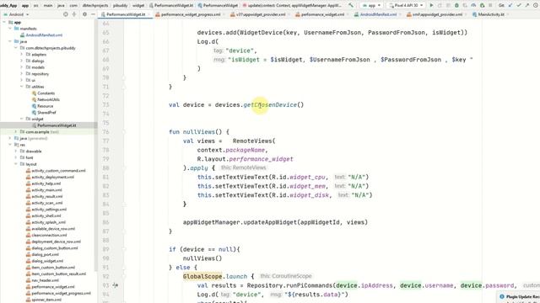
Task: Collapse the res folder
Action: 10,145
